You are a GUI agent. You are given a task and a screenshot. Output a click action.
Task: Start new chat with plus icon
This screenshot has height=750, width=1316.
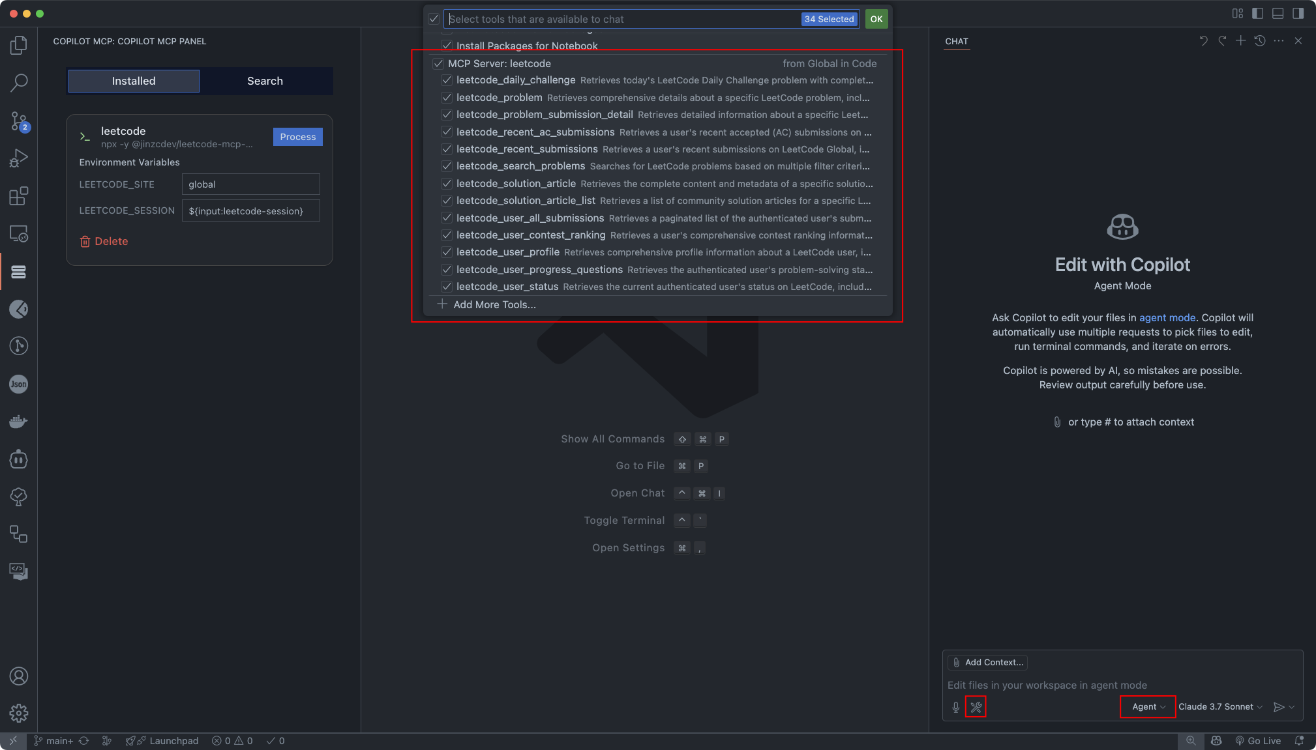pos(1240,41)
